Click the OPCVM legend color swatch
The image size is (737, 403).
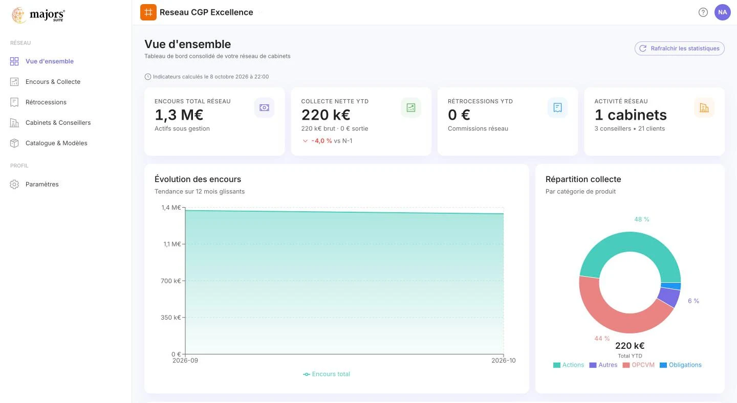626,365
